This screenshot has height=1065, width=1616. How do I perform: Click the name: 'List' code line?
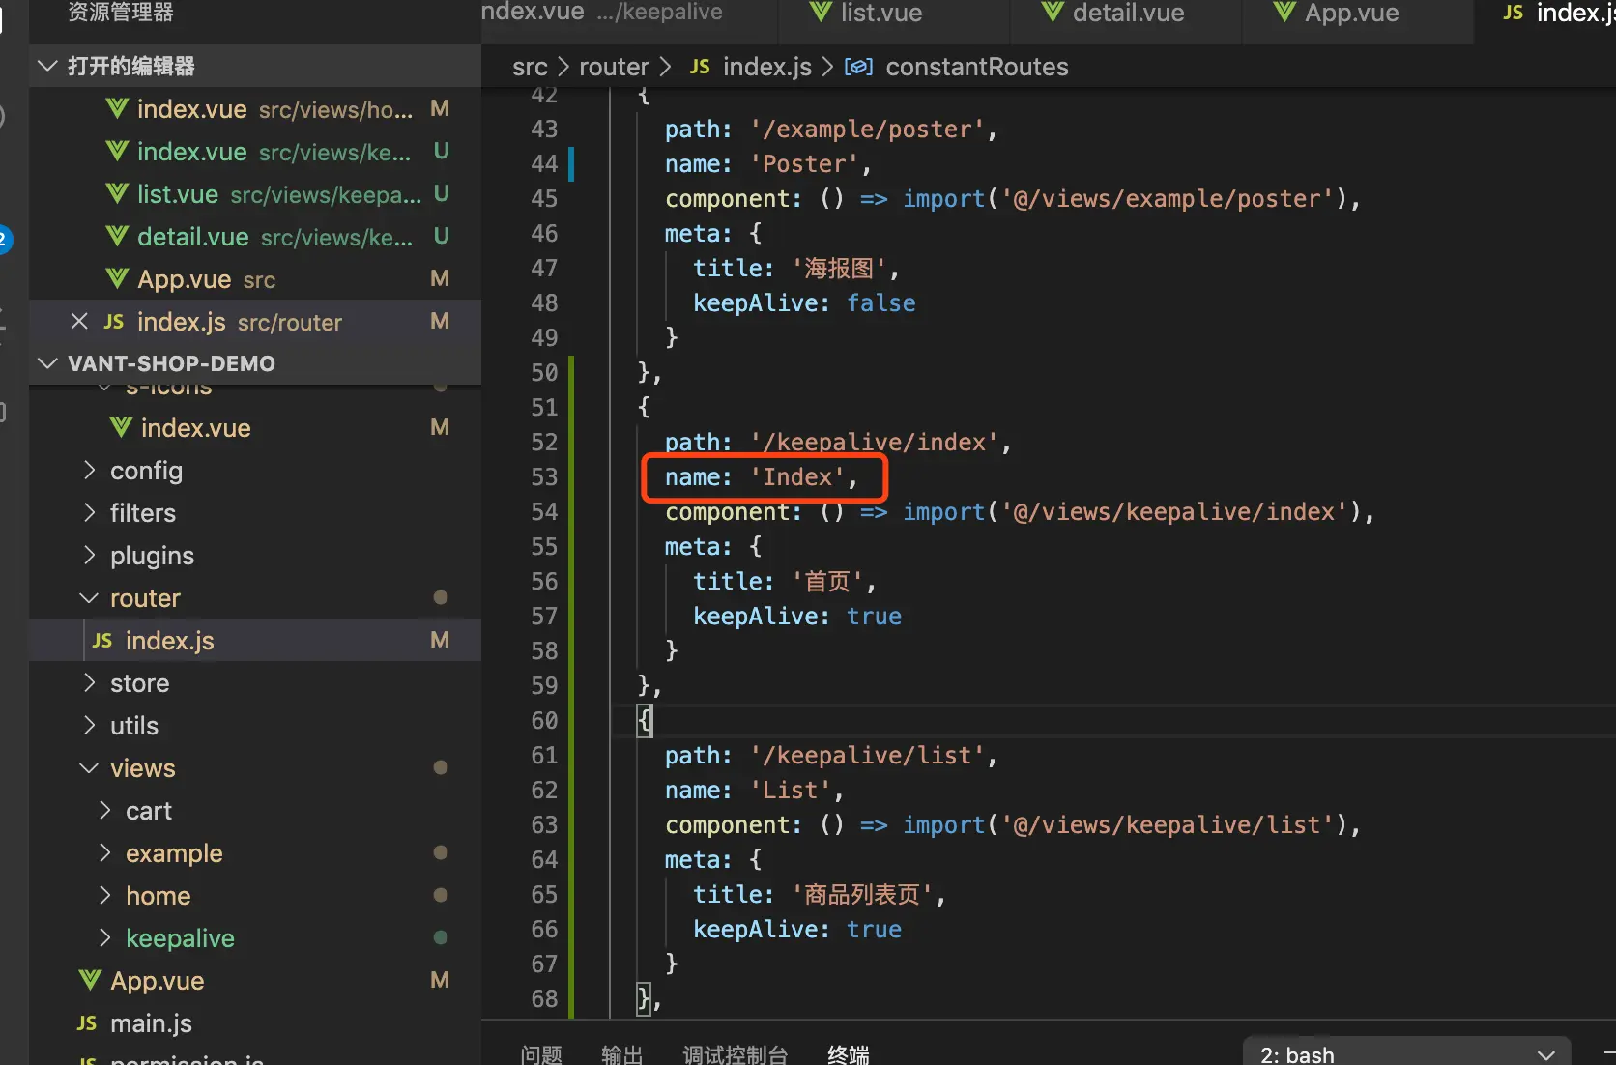pyautogui.click(x=755, y=790)
